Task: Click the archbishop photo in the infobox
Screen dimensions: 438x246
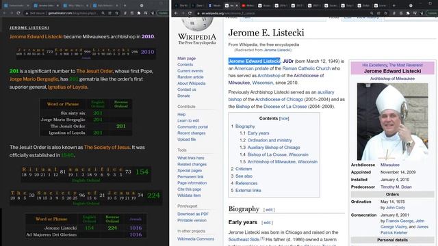Action: 392,122
